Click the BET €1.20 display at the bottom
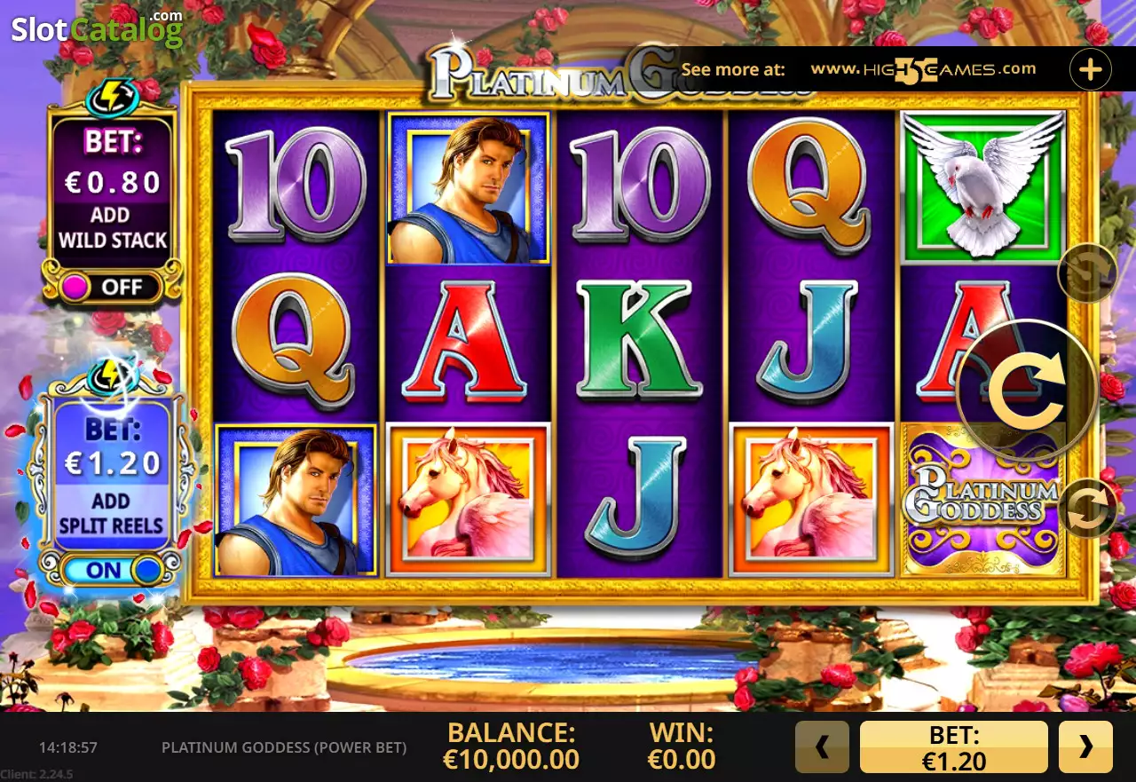 tap(954, 747)
